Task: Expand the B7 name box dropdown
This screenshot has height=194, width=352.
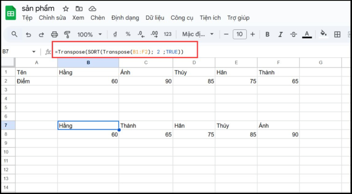Action: pyautogui.click(x=34, y=51)
